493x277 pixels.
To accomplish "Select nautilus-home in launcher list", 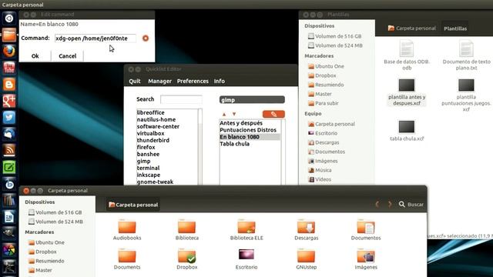I will 156,119.
